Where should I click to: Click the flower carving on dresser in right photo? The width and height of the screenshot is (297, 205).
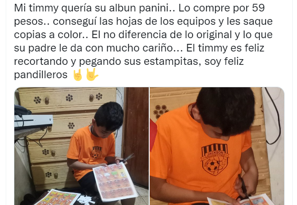pyautogui.click(x=161, y=111)
